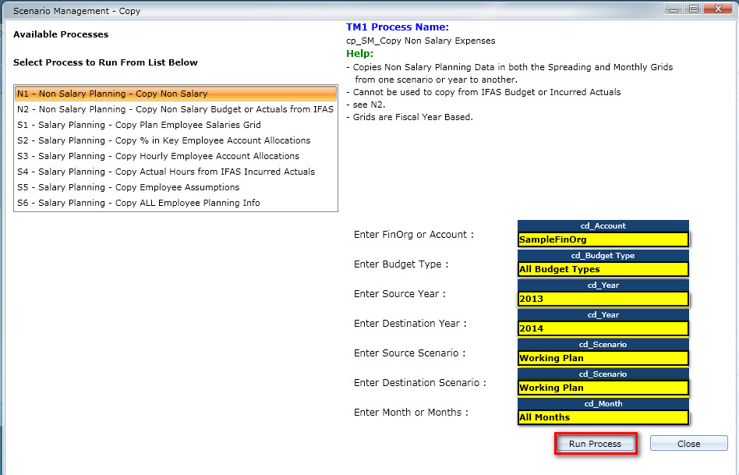Click the cd_Month header
The image size is (739, 475).
603,404
